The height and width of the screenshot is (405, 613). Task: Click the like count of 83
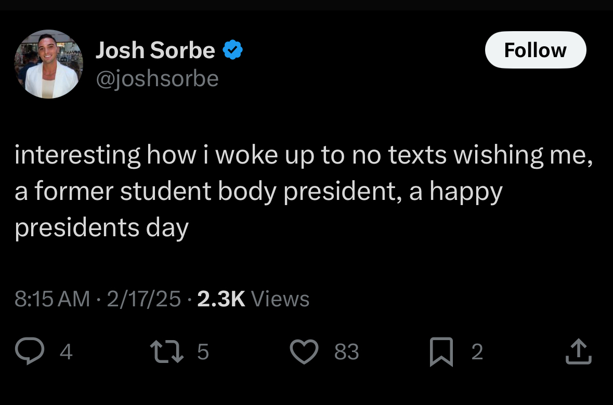(346, 352)
